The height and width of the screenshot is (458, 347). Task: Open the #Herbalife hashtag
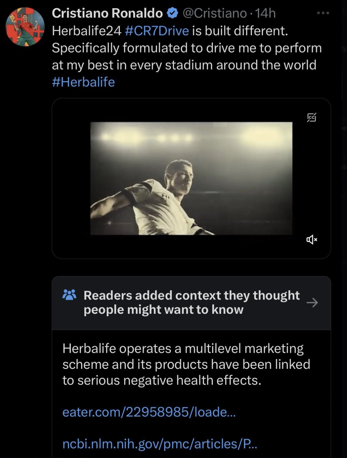[83, 82]
